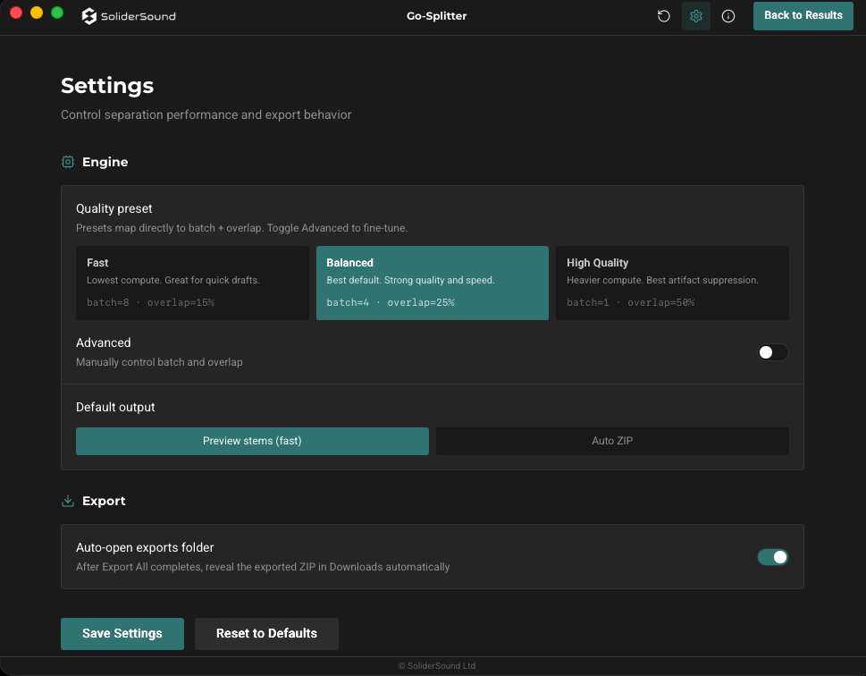Click the reset/history icon in title bar
Screen dimensions: 866x676
[664, 16]
